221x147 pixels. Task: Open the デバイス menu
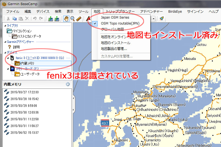point(43,12)
